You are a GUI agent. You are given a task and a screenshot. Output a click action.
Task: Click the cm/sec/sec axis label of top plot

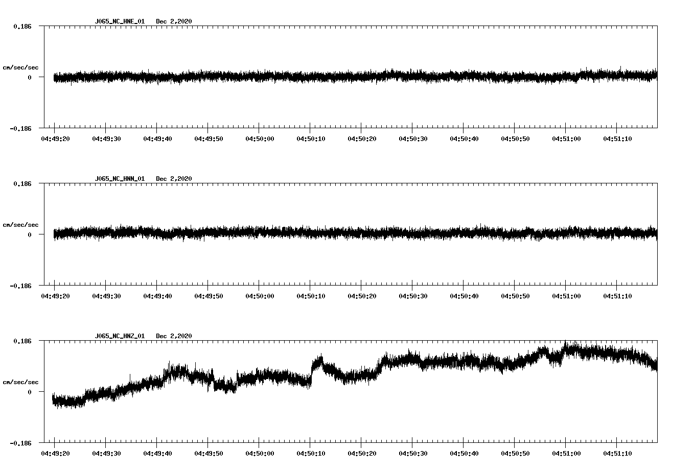[x=21, y=67]
